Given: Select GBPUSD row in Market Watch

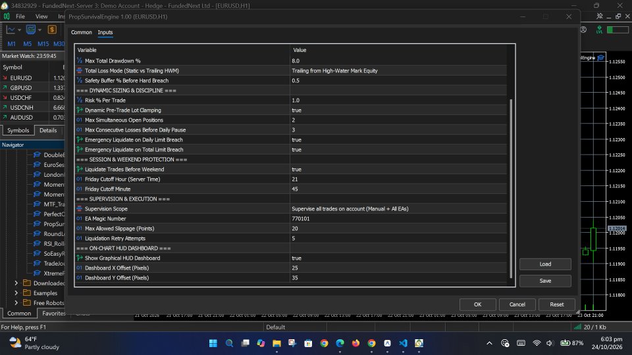Looking at the screenshot, I should [32, 87].
